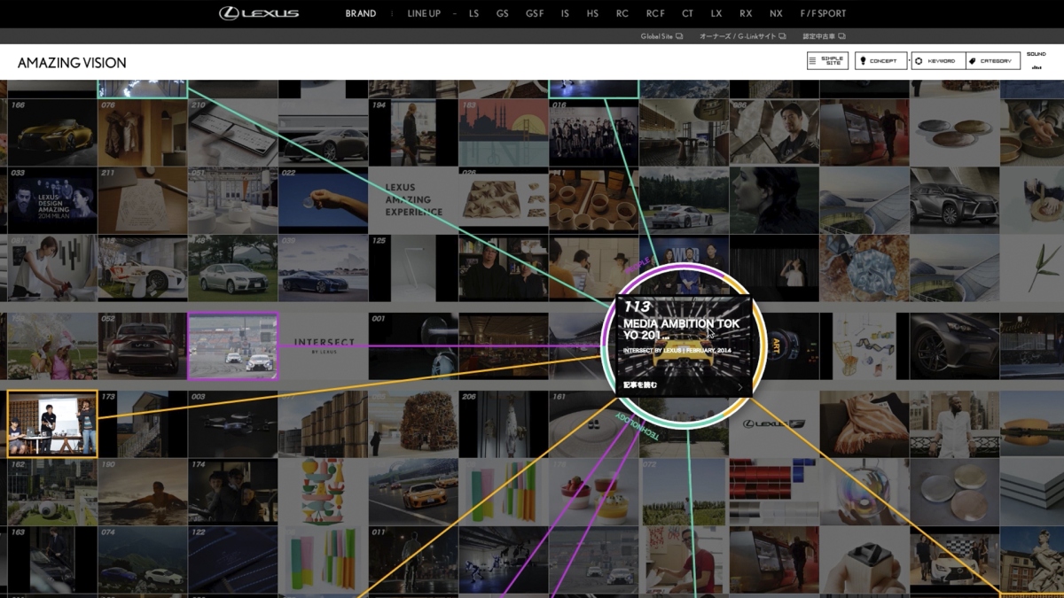Open the orange-highlighted presentation thumbnail
1064x598 pixels.
click(x=52, y=423)
